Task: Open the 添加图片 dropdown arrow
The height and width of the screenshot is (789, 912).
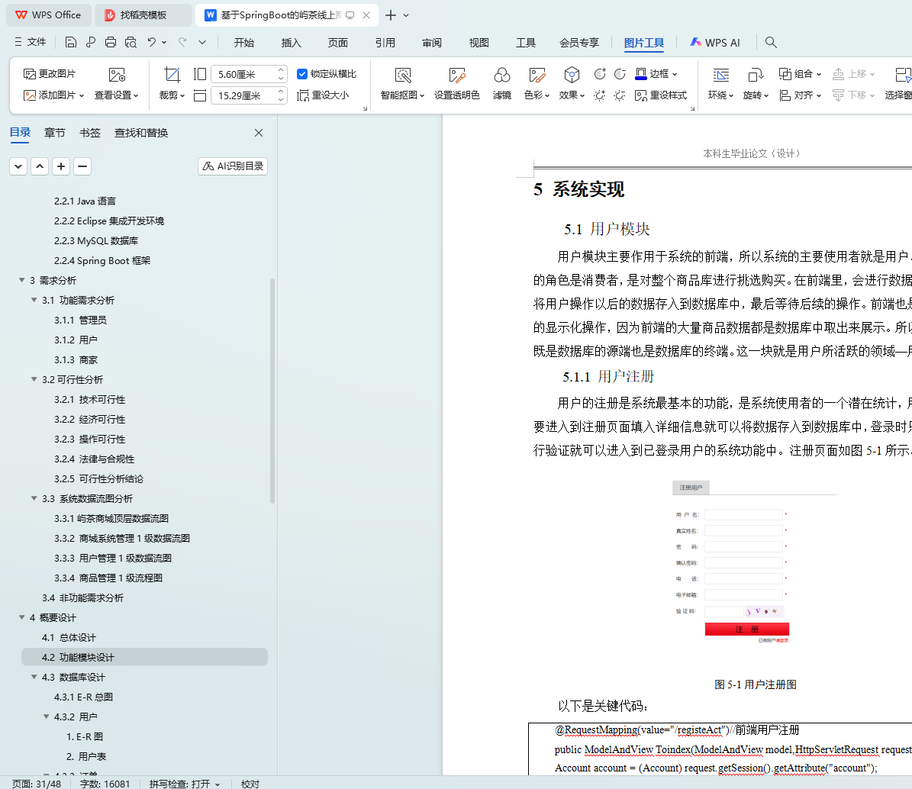Action: coord(82,95)
